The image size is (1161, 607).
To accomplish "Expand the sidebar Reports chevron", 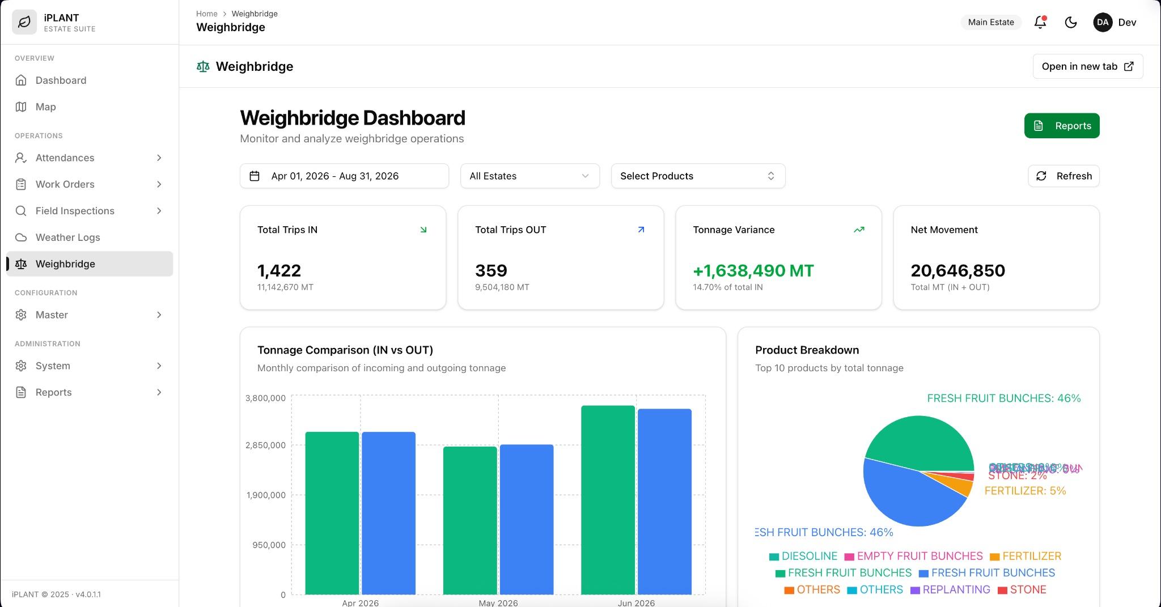I will [159, 392].
